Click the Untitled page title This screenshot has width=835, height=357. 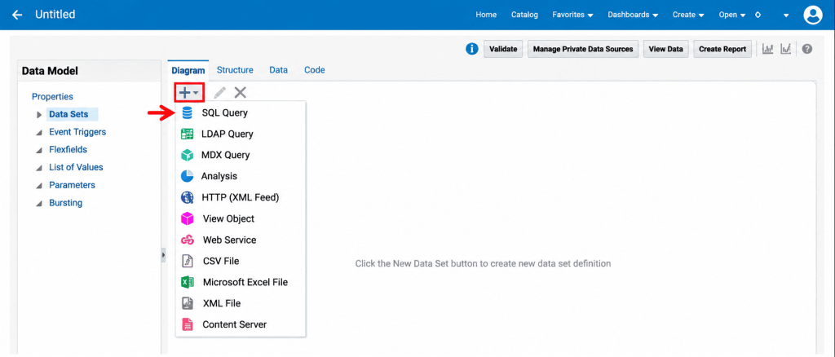pyautogui.click(x=55, y=15)
